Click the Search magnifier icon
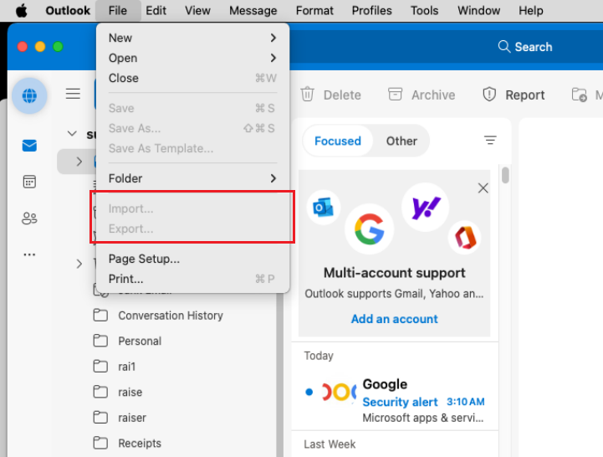This screenshot has width=603, height=457. pos(504,47)
